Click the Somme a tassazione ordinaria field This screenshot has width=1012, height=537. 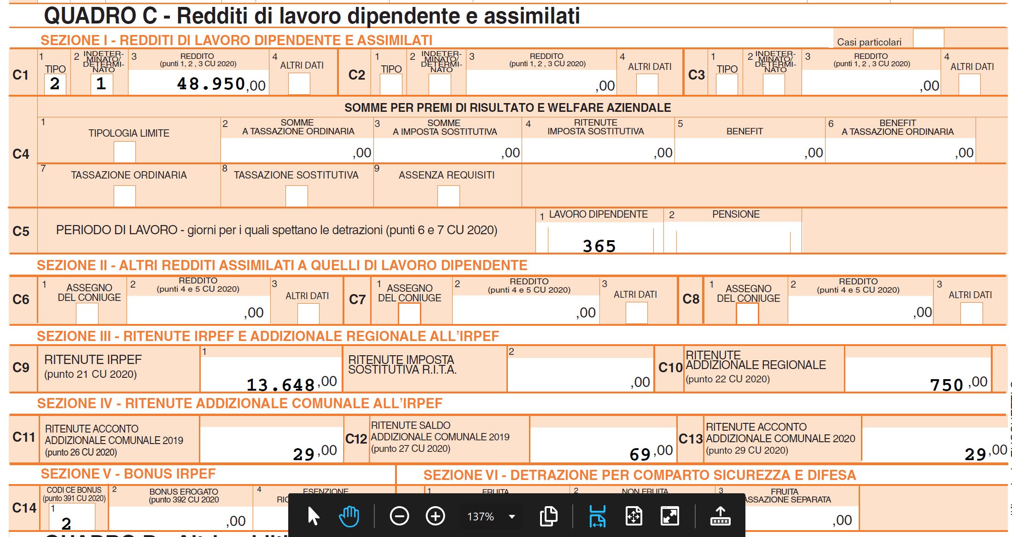tap(297, 150)
